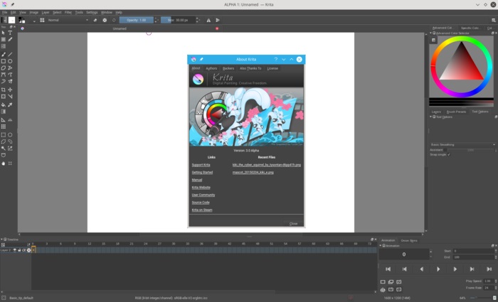The height and width of the screenshot is (302, 498).
Task: Toggle horizontal mirror mode
Action: (208, 20)
